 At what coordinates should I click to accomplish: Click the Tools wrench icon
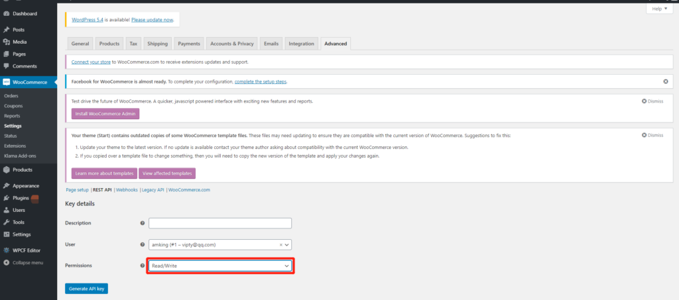click(6, 222)
